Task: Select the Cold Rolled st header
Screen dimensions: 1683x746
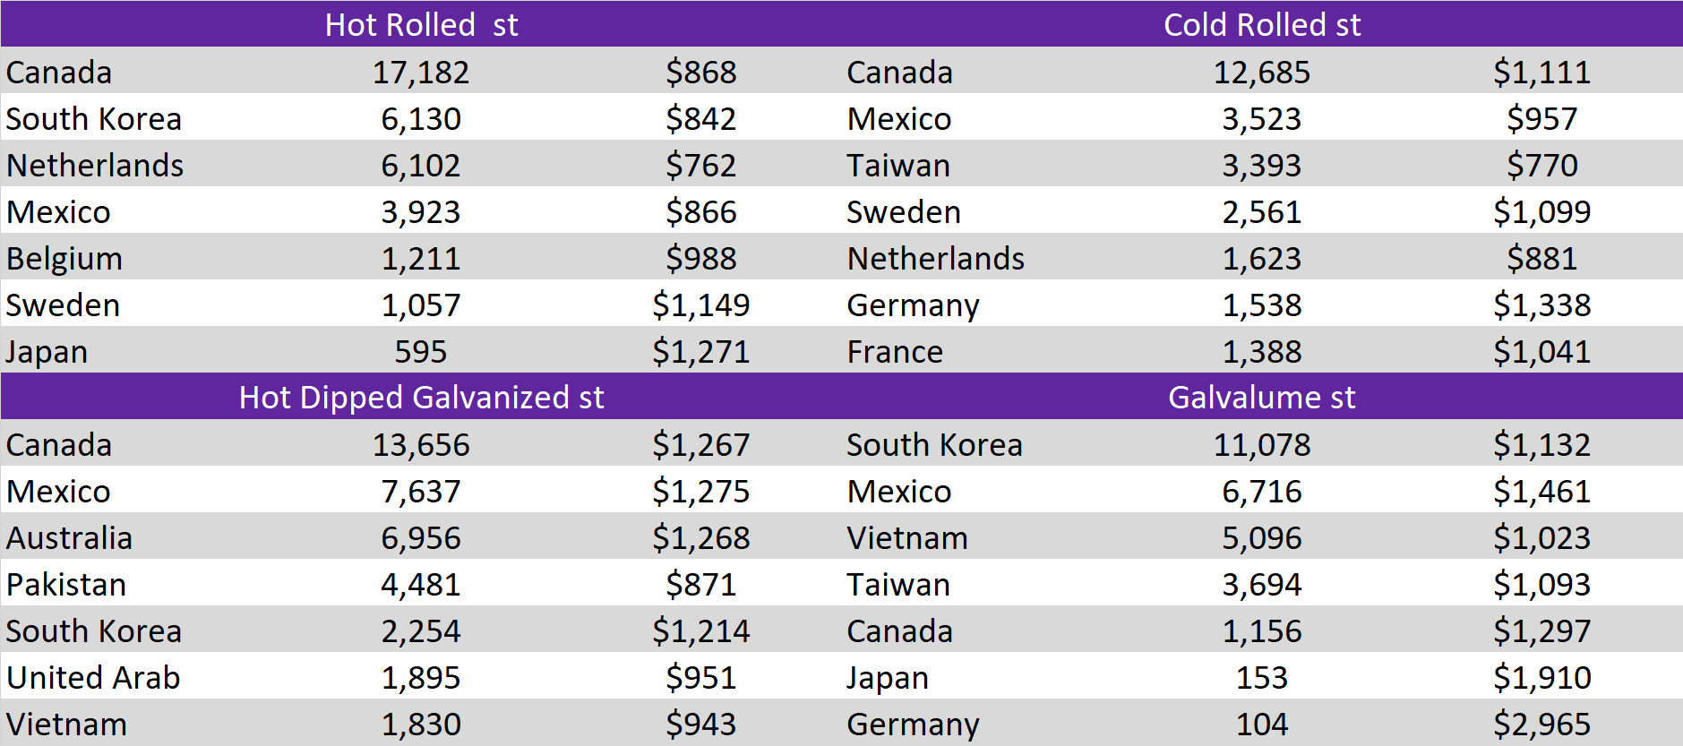Action: point(1262,24)
